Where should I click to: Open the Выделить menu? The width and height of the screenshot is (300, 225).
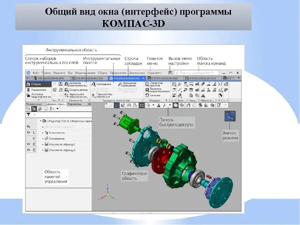pyautogui.click(x=59, y=73)
